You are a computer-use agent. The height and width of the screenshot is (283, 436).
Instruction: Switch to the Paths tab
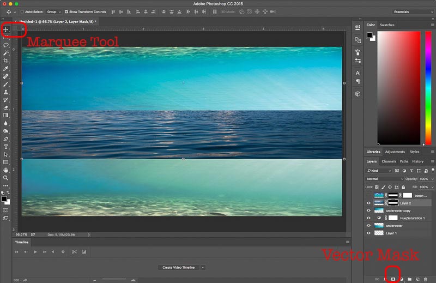404,161
